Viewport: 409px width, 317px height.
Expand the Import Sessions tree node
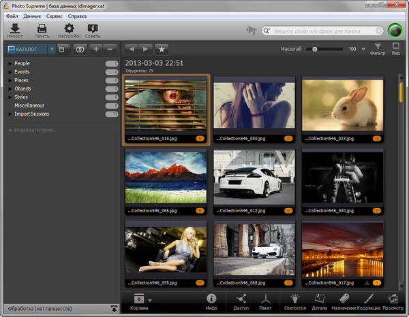[10, 114]
